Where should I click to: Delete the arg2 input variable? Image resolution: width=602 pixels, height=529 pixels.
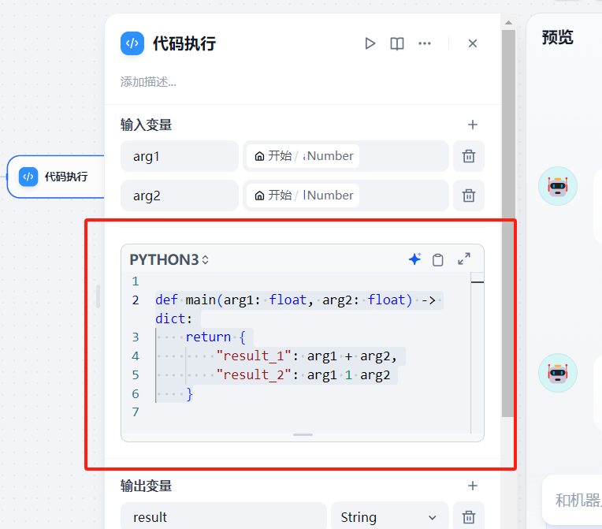(469, 196)
